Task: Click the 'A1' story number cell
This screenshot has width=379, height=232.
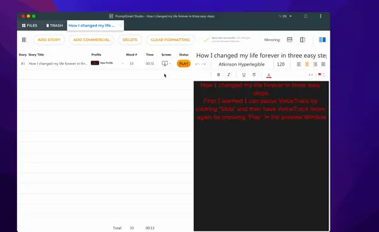Action: point(23,64)
